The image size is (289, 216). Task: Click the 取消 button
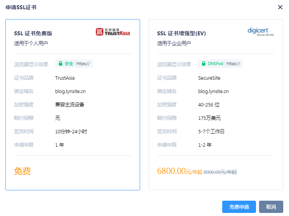pyautogui.click(x=271, y=206)
